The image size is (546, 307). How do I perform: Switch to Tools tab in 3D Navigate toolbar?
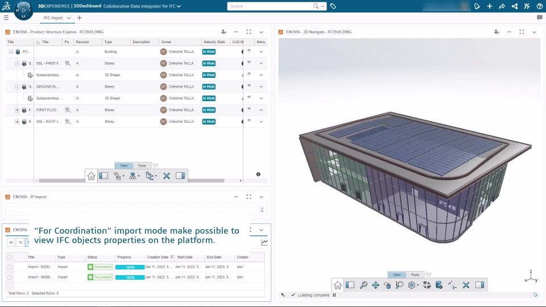(415, 275)
